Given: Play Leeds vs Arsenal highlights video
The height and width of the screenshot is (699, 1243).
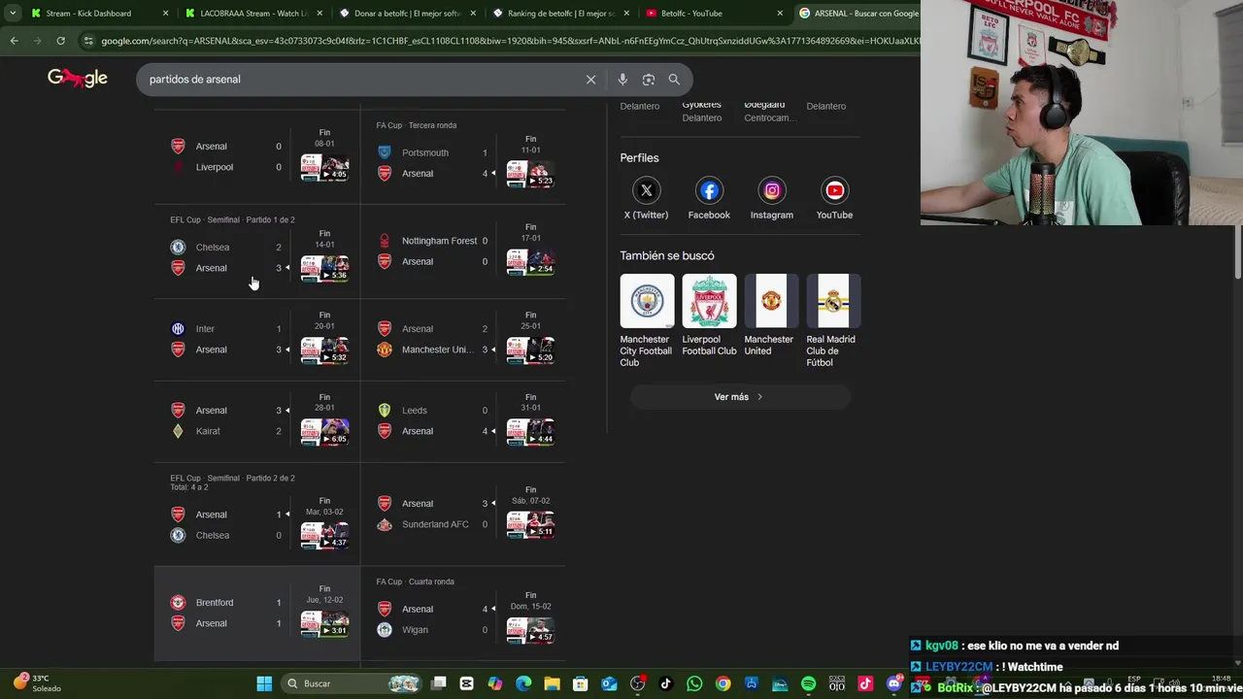Looking at the screenshot, I should click(x=530, y=432).
